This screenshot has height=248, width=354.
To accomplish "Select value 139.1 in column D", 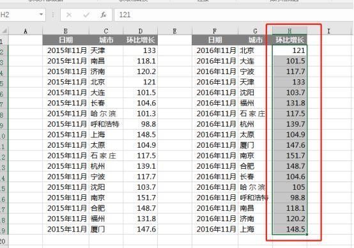I will pyautogui.click(x=141, y=166).
